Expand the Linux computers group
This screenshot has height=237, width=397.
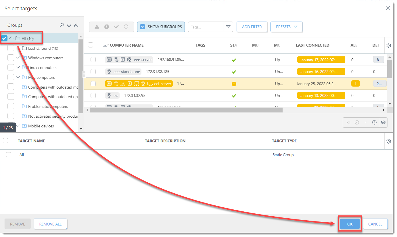(18, 68)
